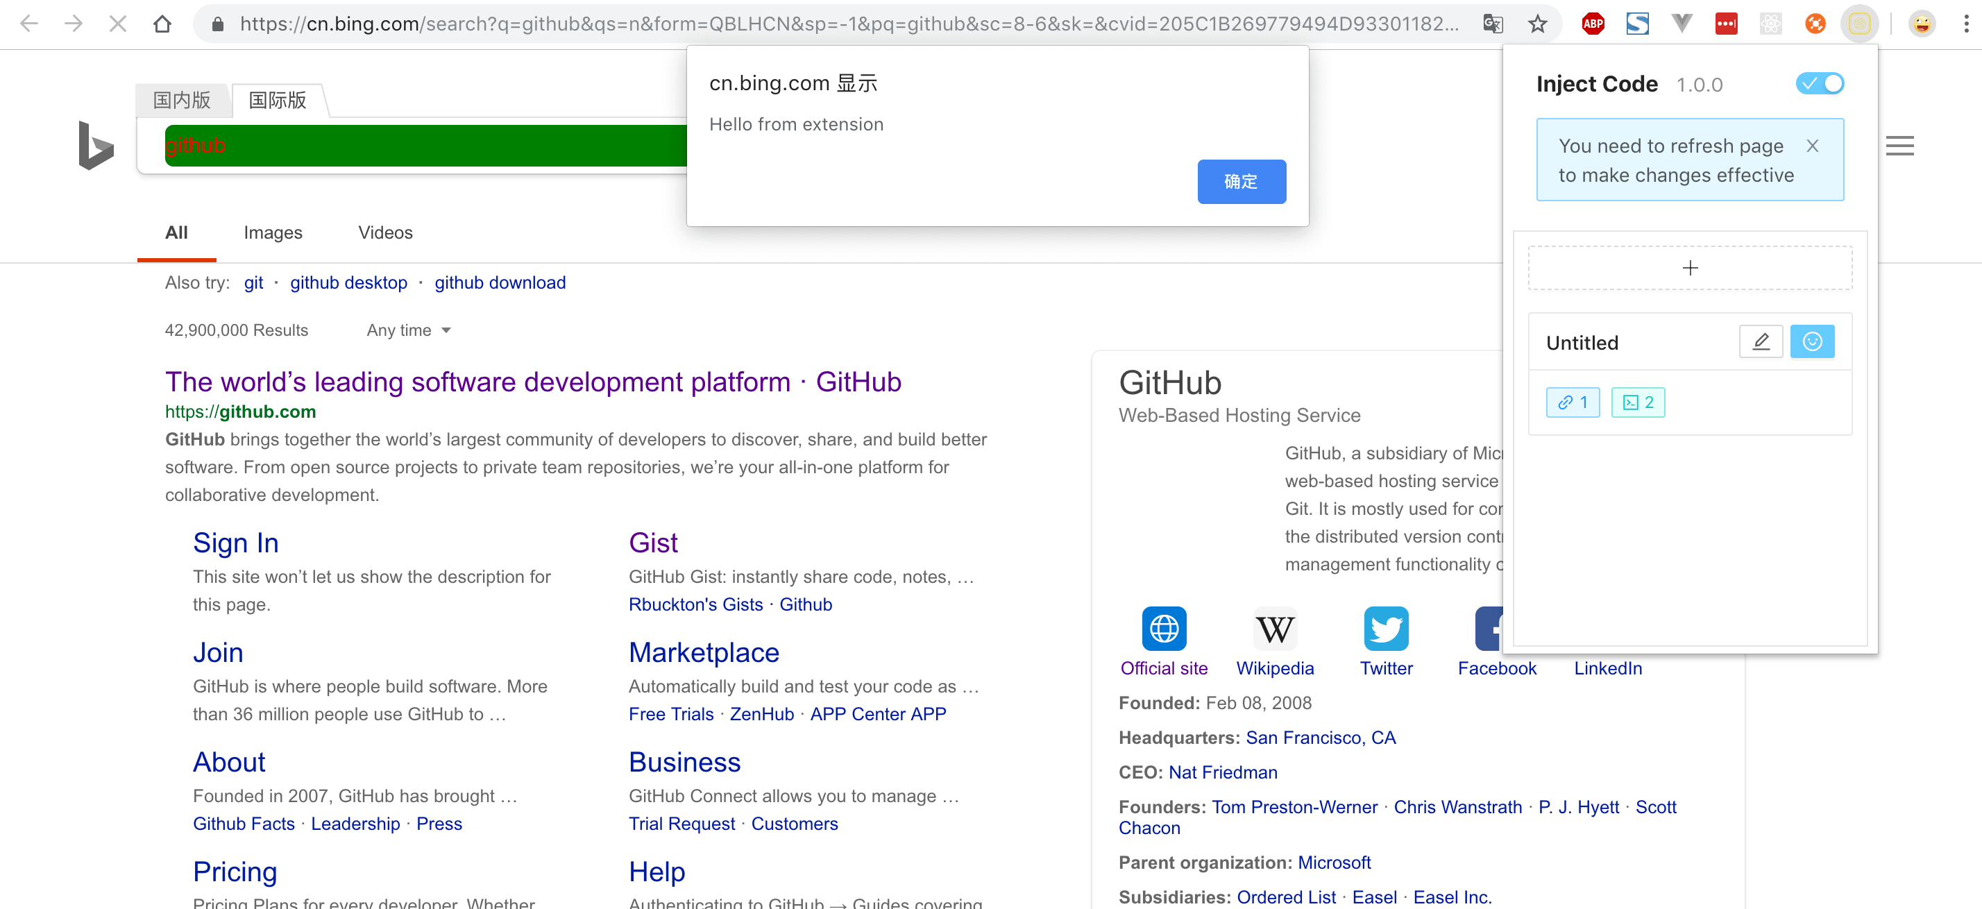
Task: Bookmark this page with the star icon
Action: point(1537,24)
